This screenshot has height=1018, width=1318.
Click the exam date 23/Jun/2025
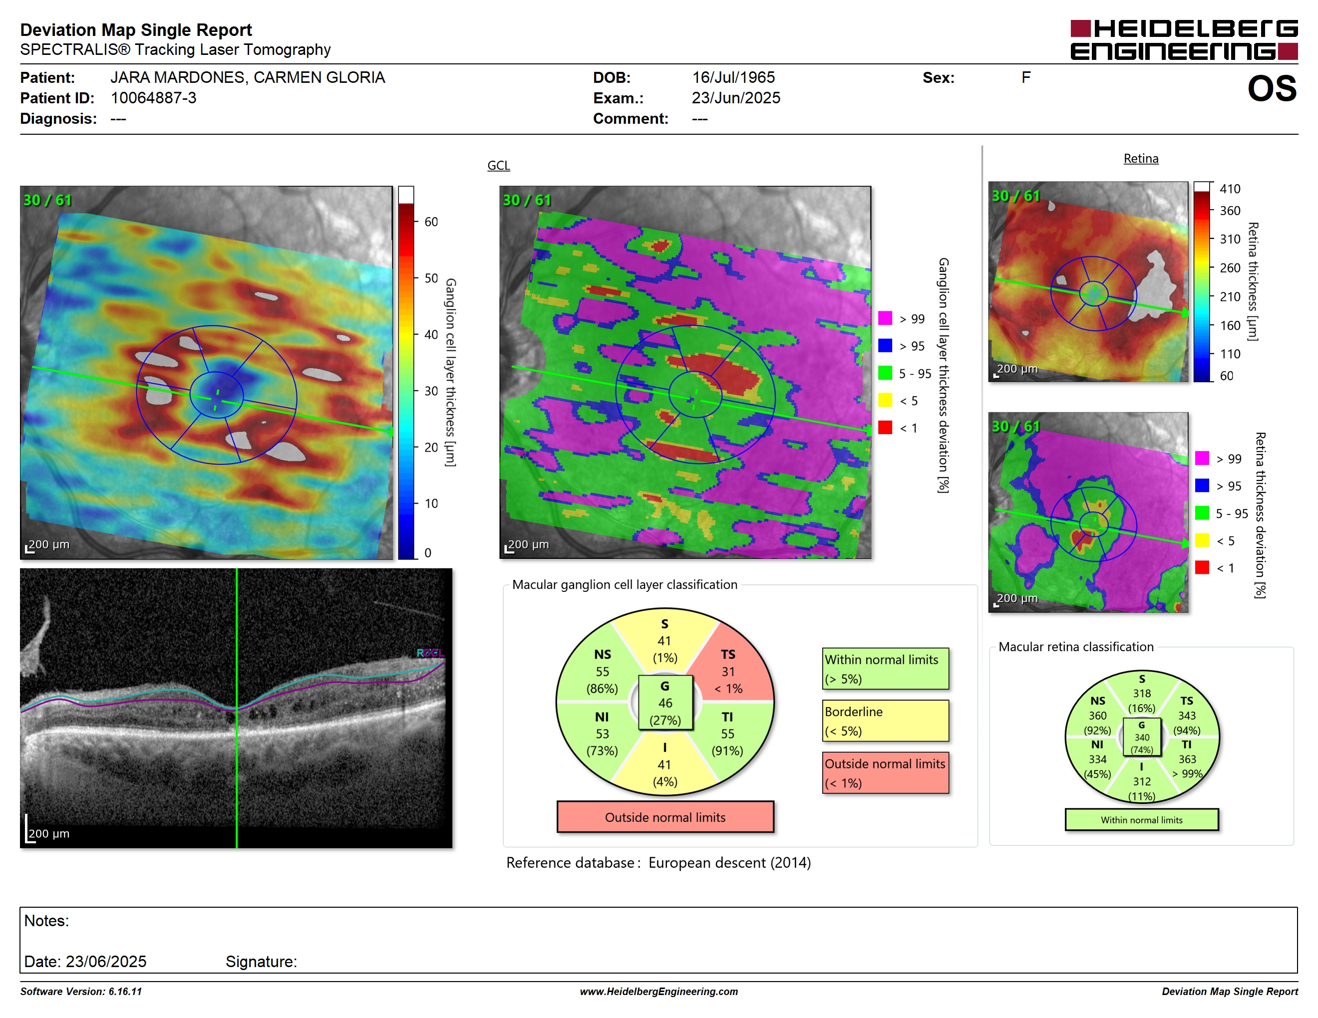(x=736, y=98)
